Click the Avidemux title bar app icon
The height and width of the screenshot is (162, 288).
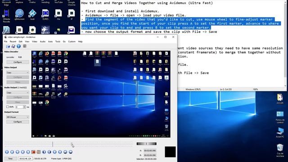[x=5, y=37]
